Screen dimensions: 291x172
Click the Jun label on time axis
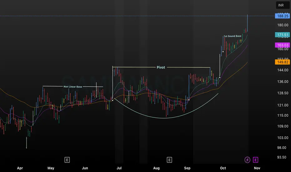pyautogui.click(x=85, y=168)
